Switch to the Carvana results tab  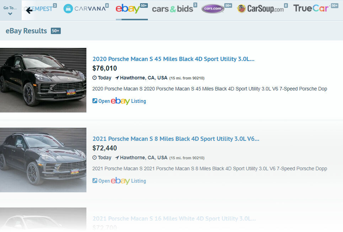86,9
